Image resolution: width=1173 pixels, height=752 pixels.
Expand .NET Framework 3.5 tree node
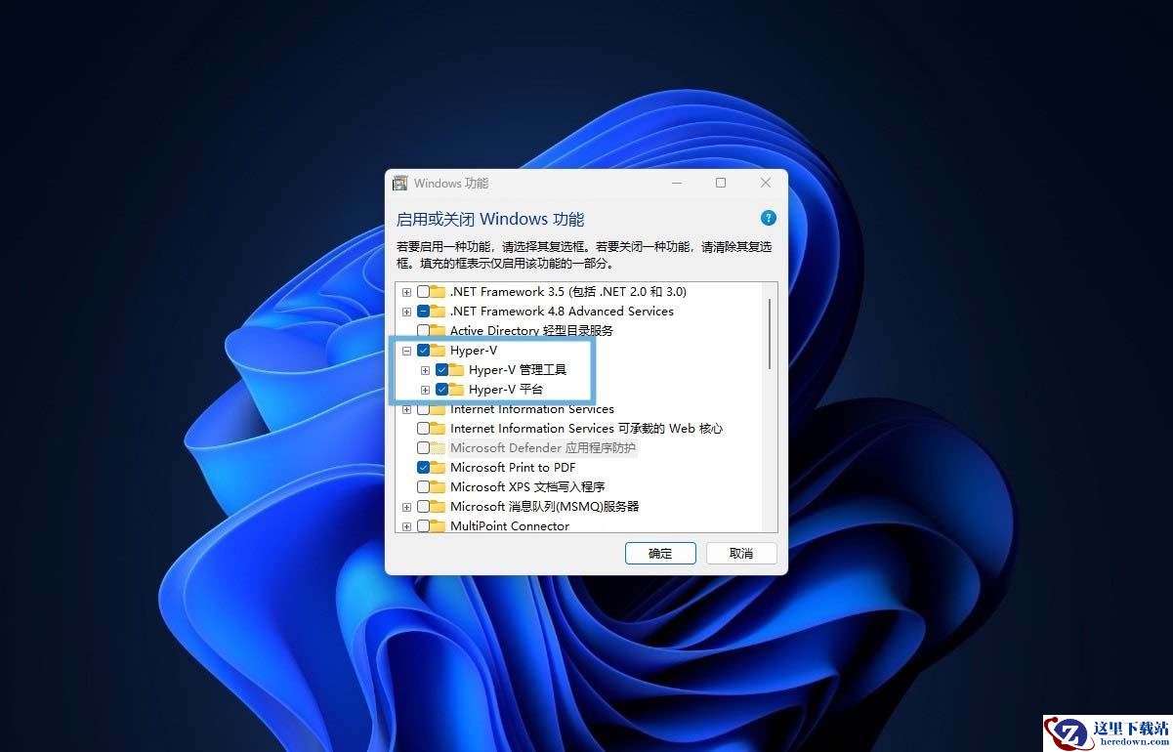[406, 292]
